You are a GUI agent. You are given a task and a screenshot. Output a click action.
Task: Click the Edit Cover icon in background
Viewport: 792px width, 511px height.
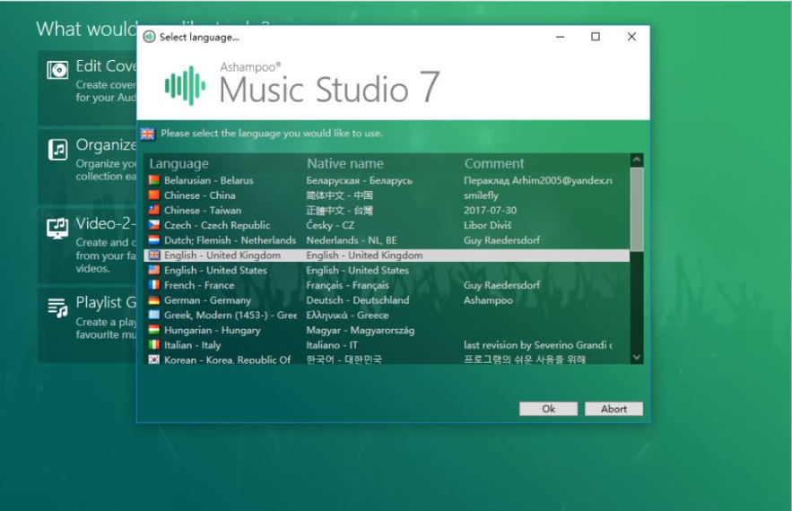(58, 69)
